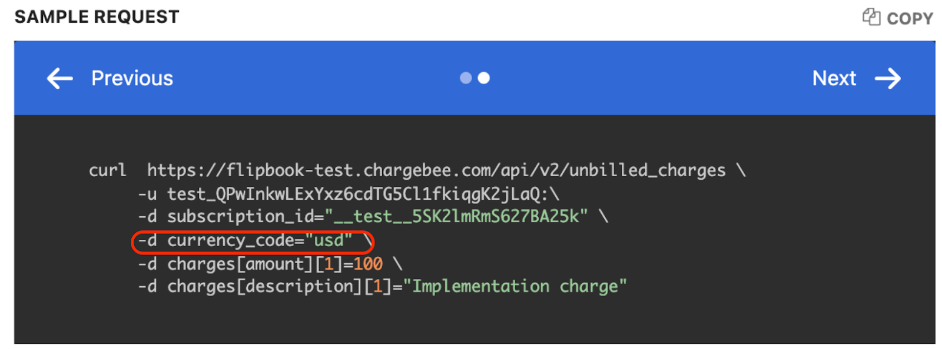Click the white Previous arrow in blue banner

pyautogui.click(x=58, y=78)
